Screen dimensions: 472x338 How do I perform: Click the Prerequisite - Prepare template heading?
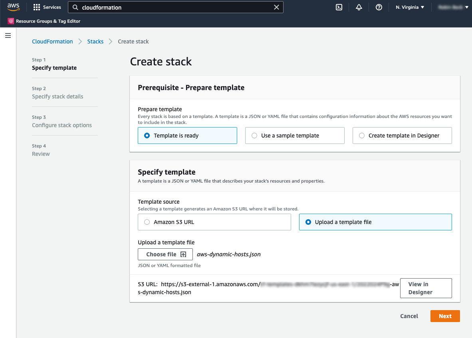click(x=191, y=87)
